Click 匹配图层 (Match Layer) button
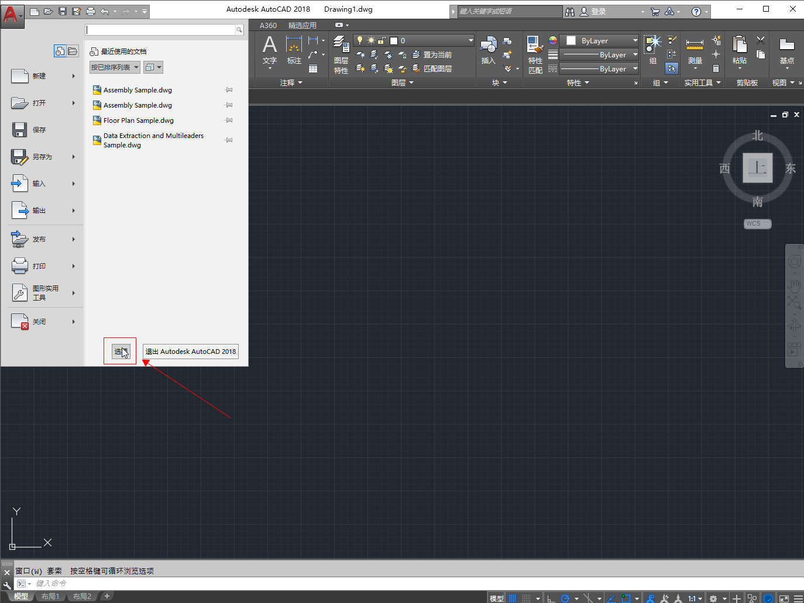Screen dimensions: 804x603 (432, 68)
